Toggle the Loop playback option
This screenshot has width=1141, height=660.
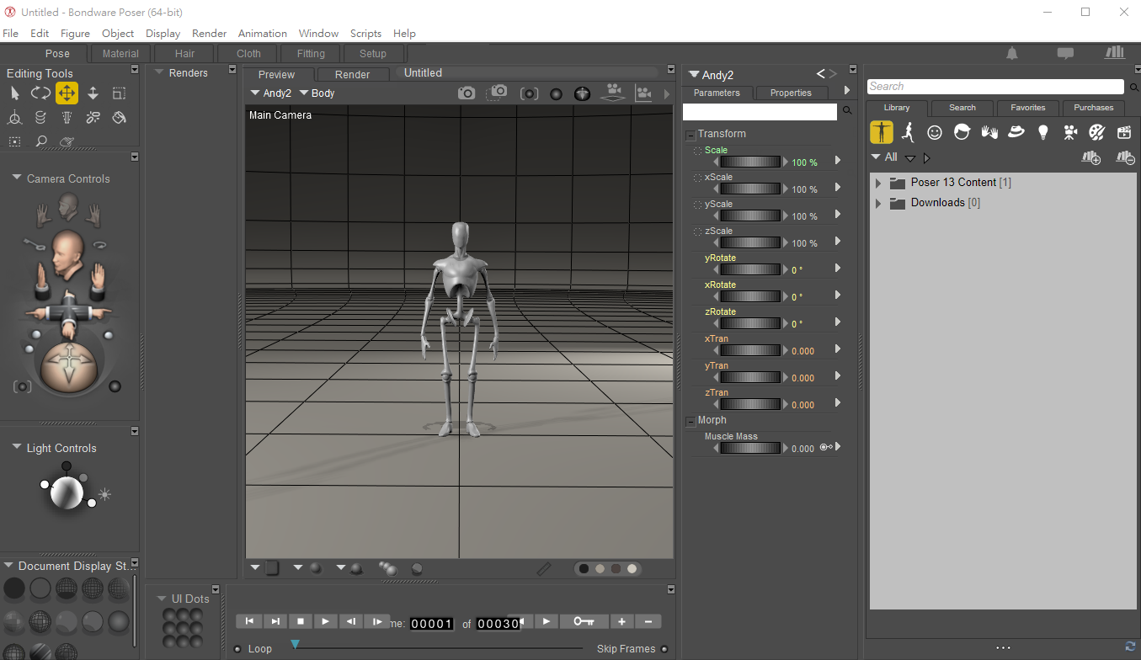239,649
